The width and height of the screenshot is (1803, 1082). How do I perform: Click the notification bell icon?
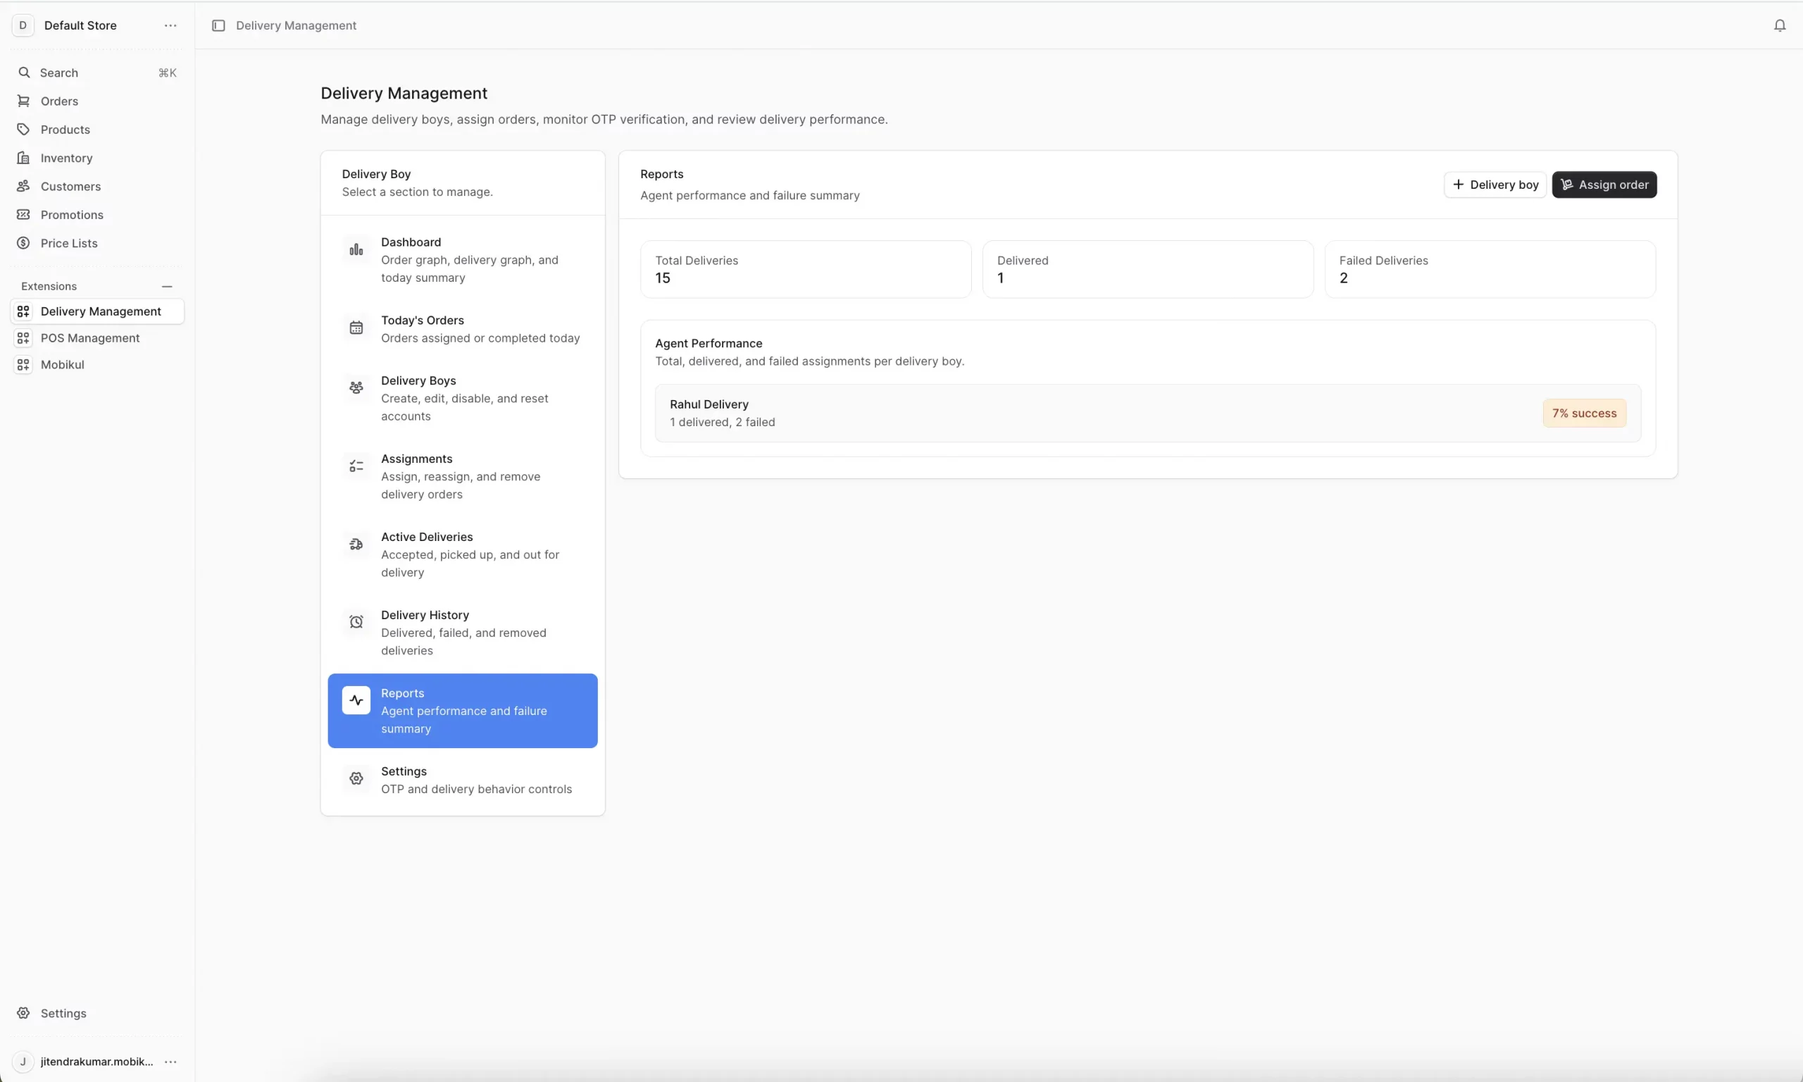(x=1779, y=25)
